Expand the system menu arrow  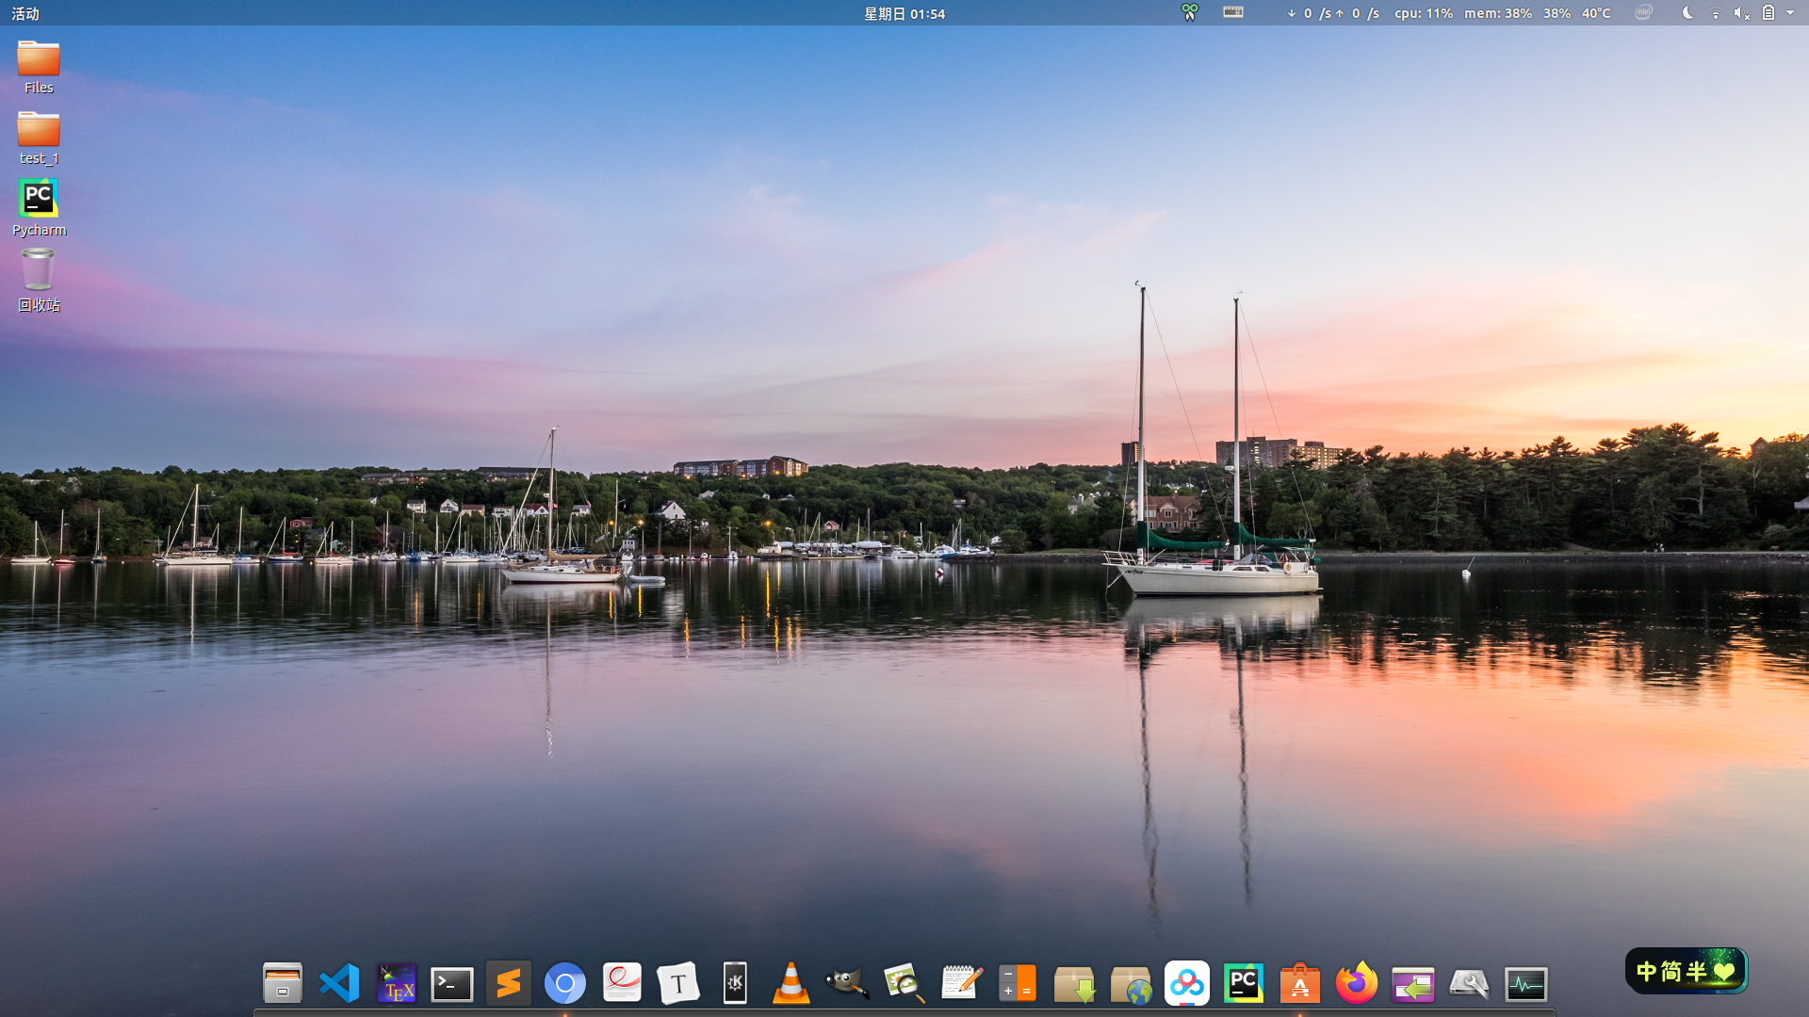tap(1790, 13)
